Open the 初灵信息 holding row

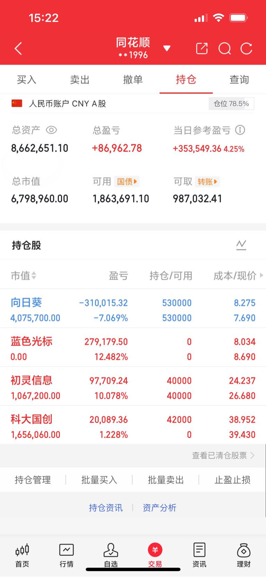pyautogui.click(x=133, y=386)
